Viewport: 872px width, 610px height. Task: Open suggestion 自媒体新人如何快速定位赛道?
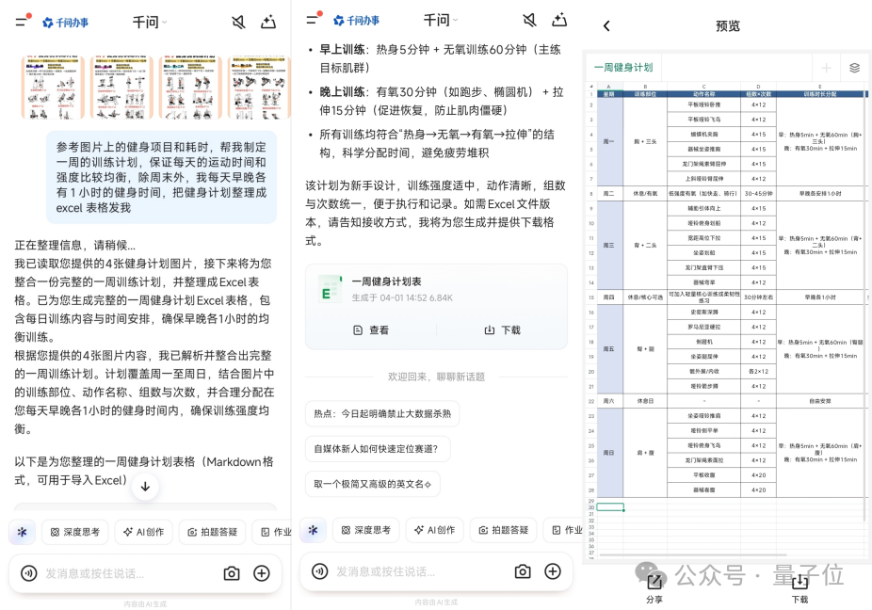click(381, 448)
